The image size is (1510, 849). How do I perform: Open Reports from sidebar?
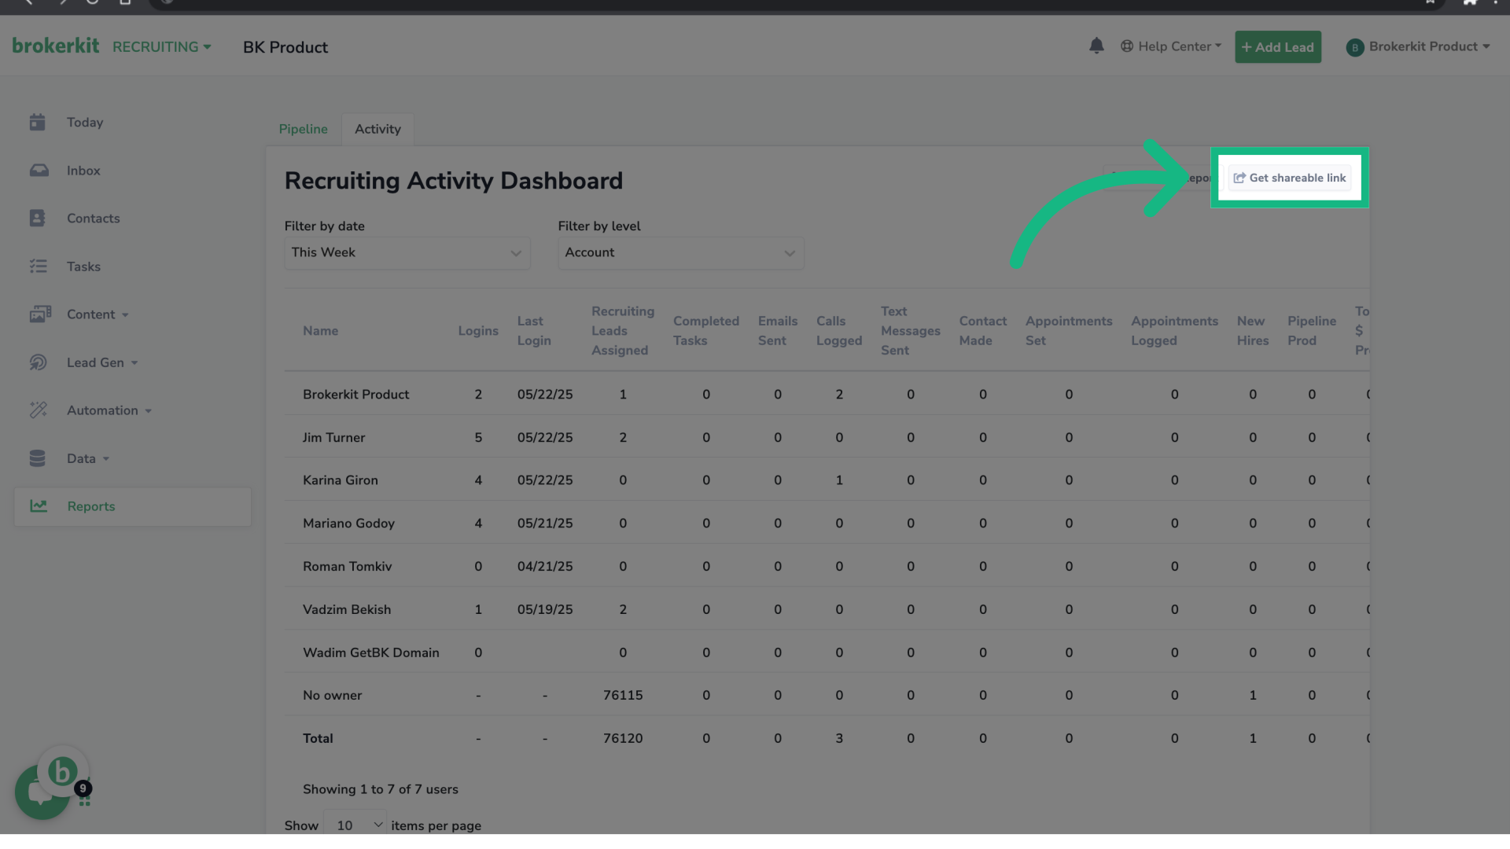click(x=132, y=506)
